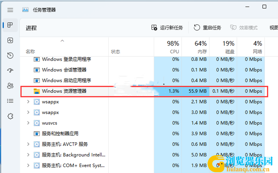
Task: Click the 55.9 MB memory value
Action: point(197,91)
